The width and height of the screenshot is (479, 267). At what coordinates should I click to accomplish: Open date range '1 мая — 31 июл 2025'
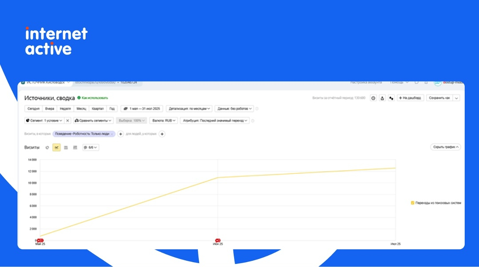[142, 109]
